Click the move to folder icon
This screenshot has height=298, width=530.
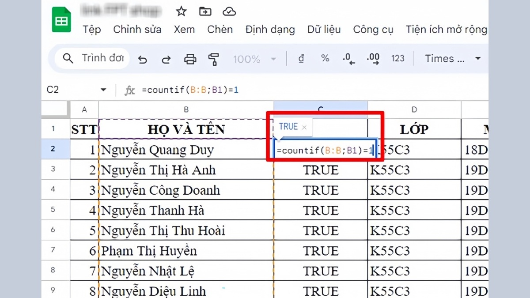(205, 11)
